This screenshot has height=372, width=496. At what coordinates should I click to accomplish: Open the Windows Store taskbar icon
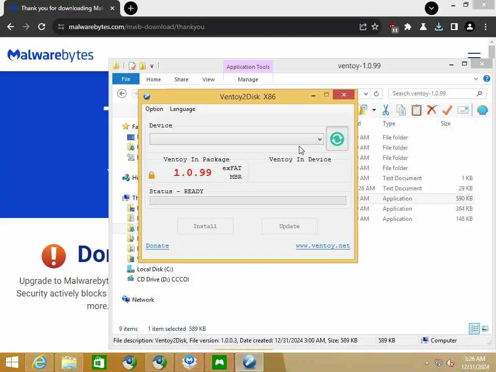pos(99,362)
